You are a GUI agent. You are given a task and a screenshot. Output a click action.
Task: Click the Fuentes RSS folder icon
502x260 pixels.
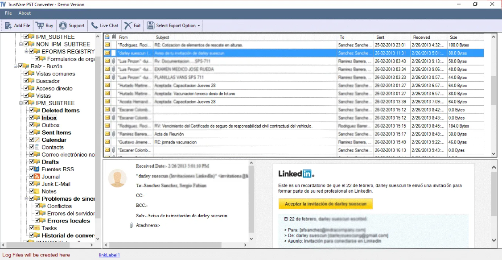coord(37,169)
